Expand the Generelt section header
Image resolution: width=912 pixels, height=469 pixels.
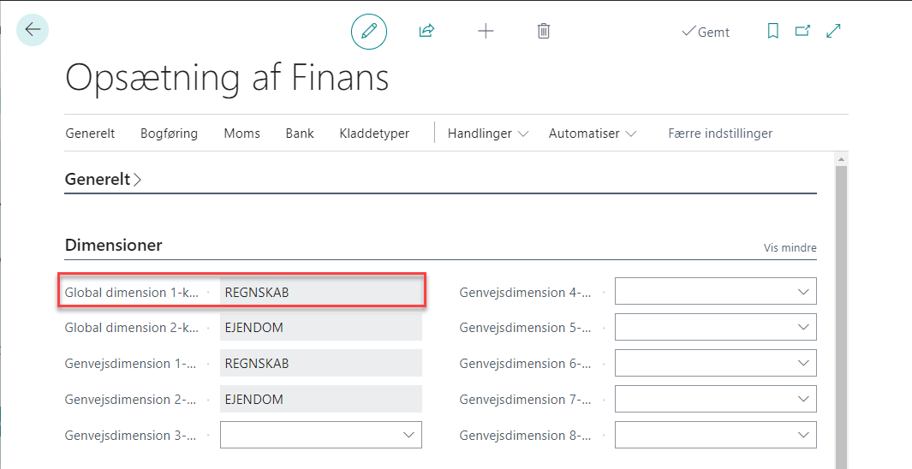[x=103, y=179]
